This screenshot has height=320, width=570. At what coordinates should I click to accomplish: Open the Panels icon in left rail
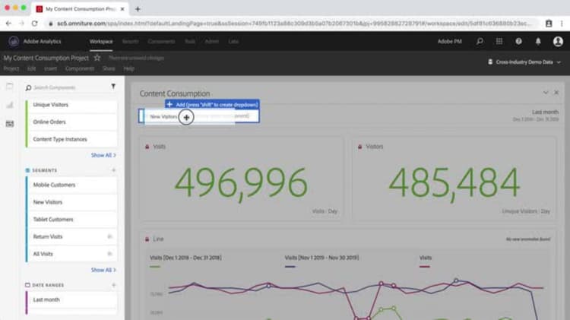(10, 86)
